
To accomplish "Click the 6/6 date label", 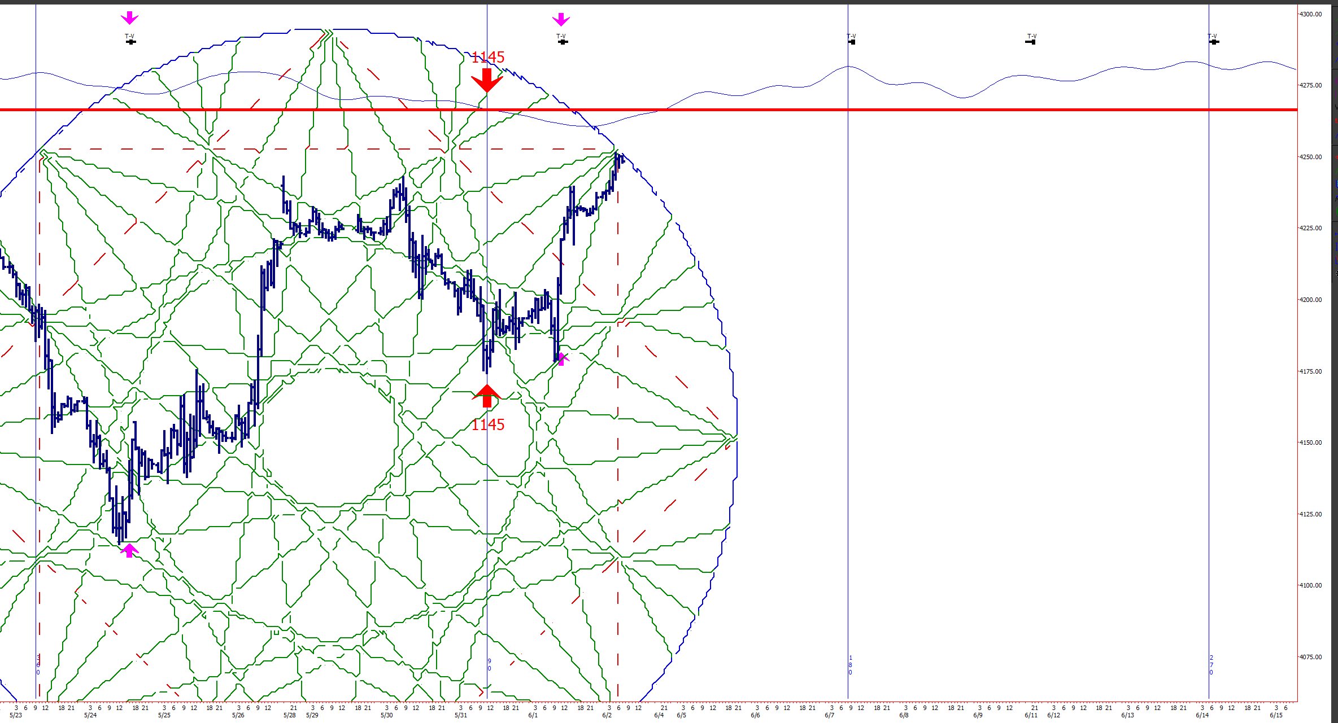I will click(x=755, y=716).
